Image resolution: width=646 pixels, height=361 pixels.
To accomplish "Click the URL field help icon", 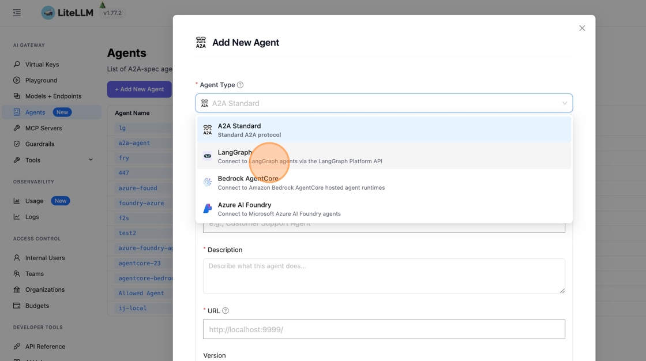I will coord(226,311).
